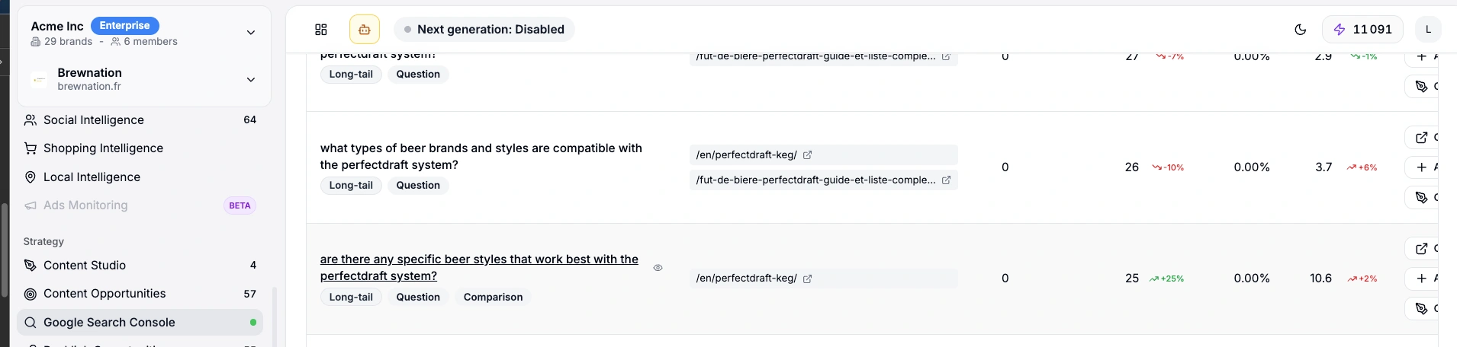Toggle dark mode with the moon icon

(1301, 30)
